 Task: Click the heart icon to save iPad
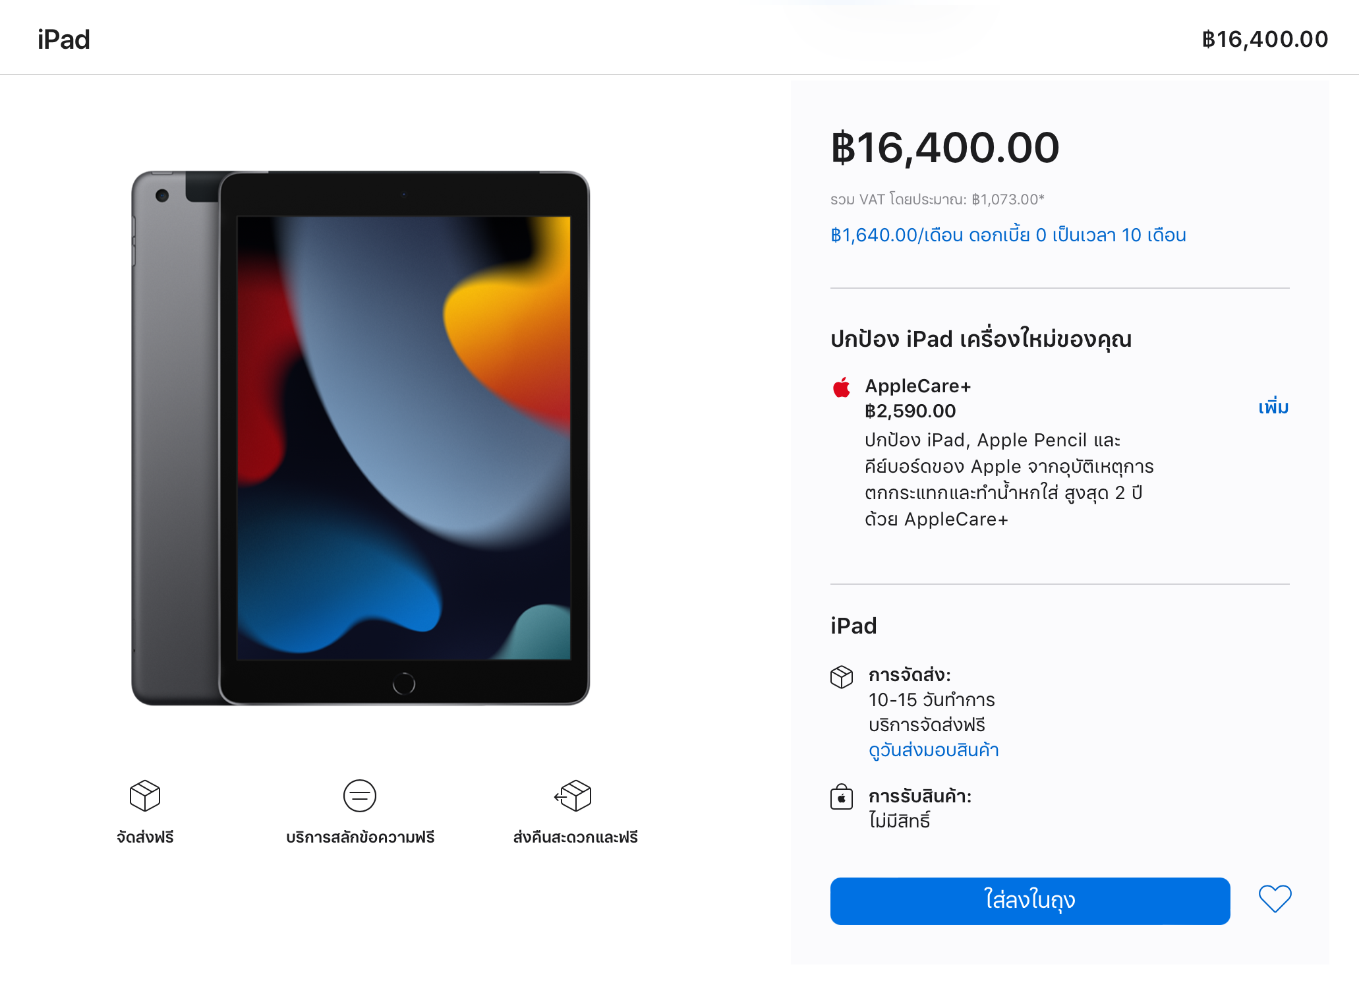1275,899
